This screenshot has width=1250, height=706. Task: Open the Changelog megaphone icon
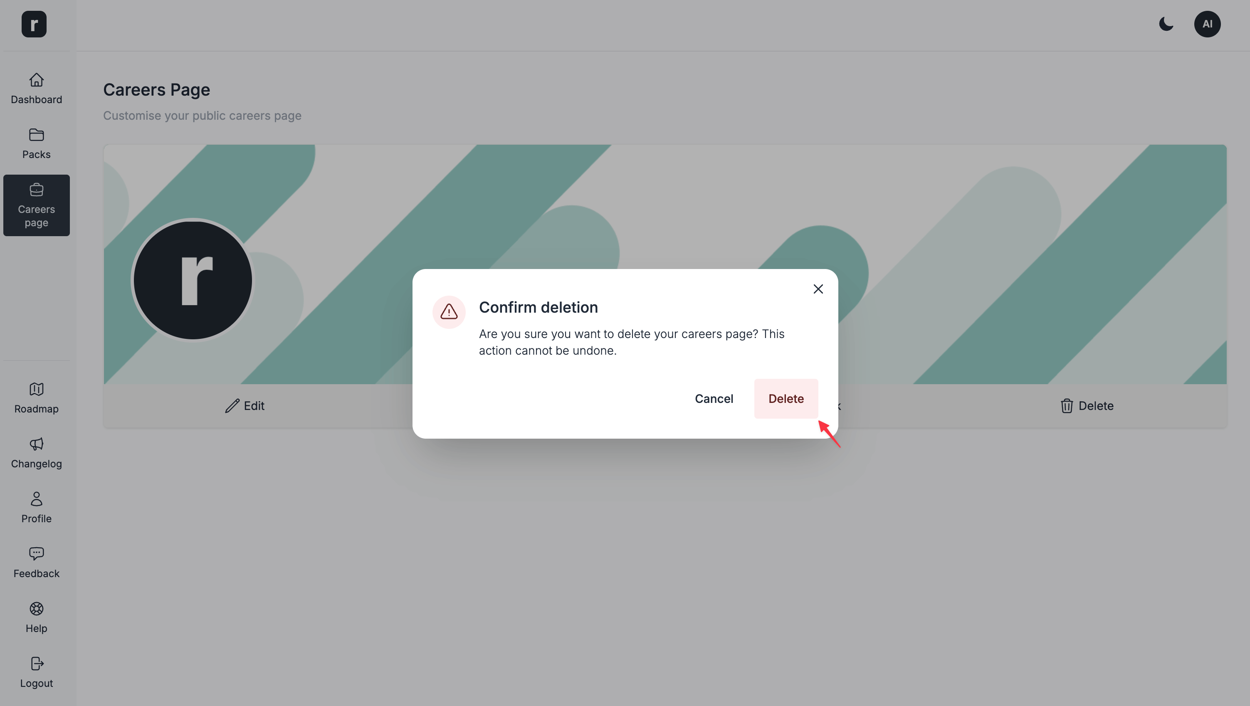click(37, 444)
